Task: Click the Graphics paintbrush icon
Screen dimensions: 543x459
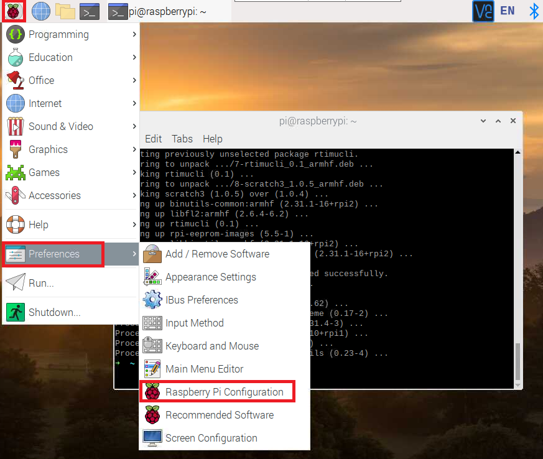Action: pos(16,149)
